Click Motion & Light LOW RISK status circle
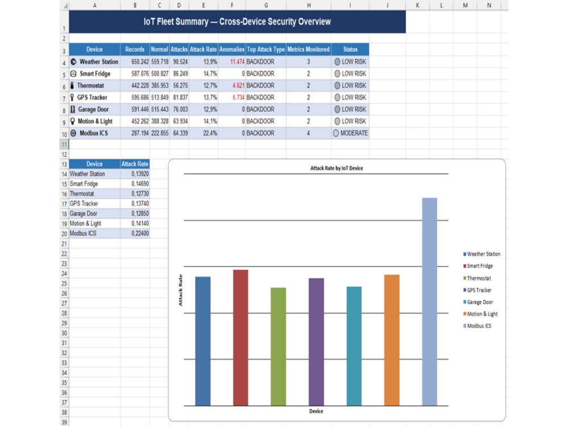The height and width of the screenshot is (426, 568). (337, 122)
